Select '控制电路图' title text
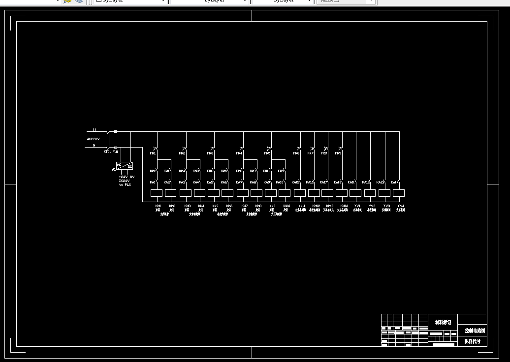 click(475, 331)
